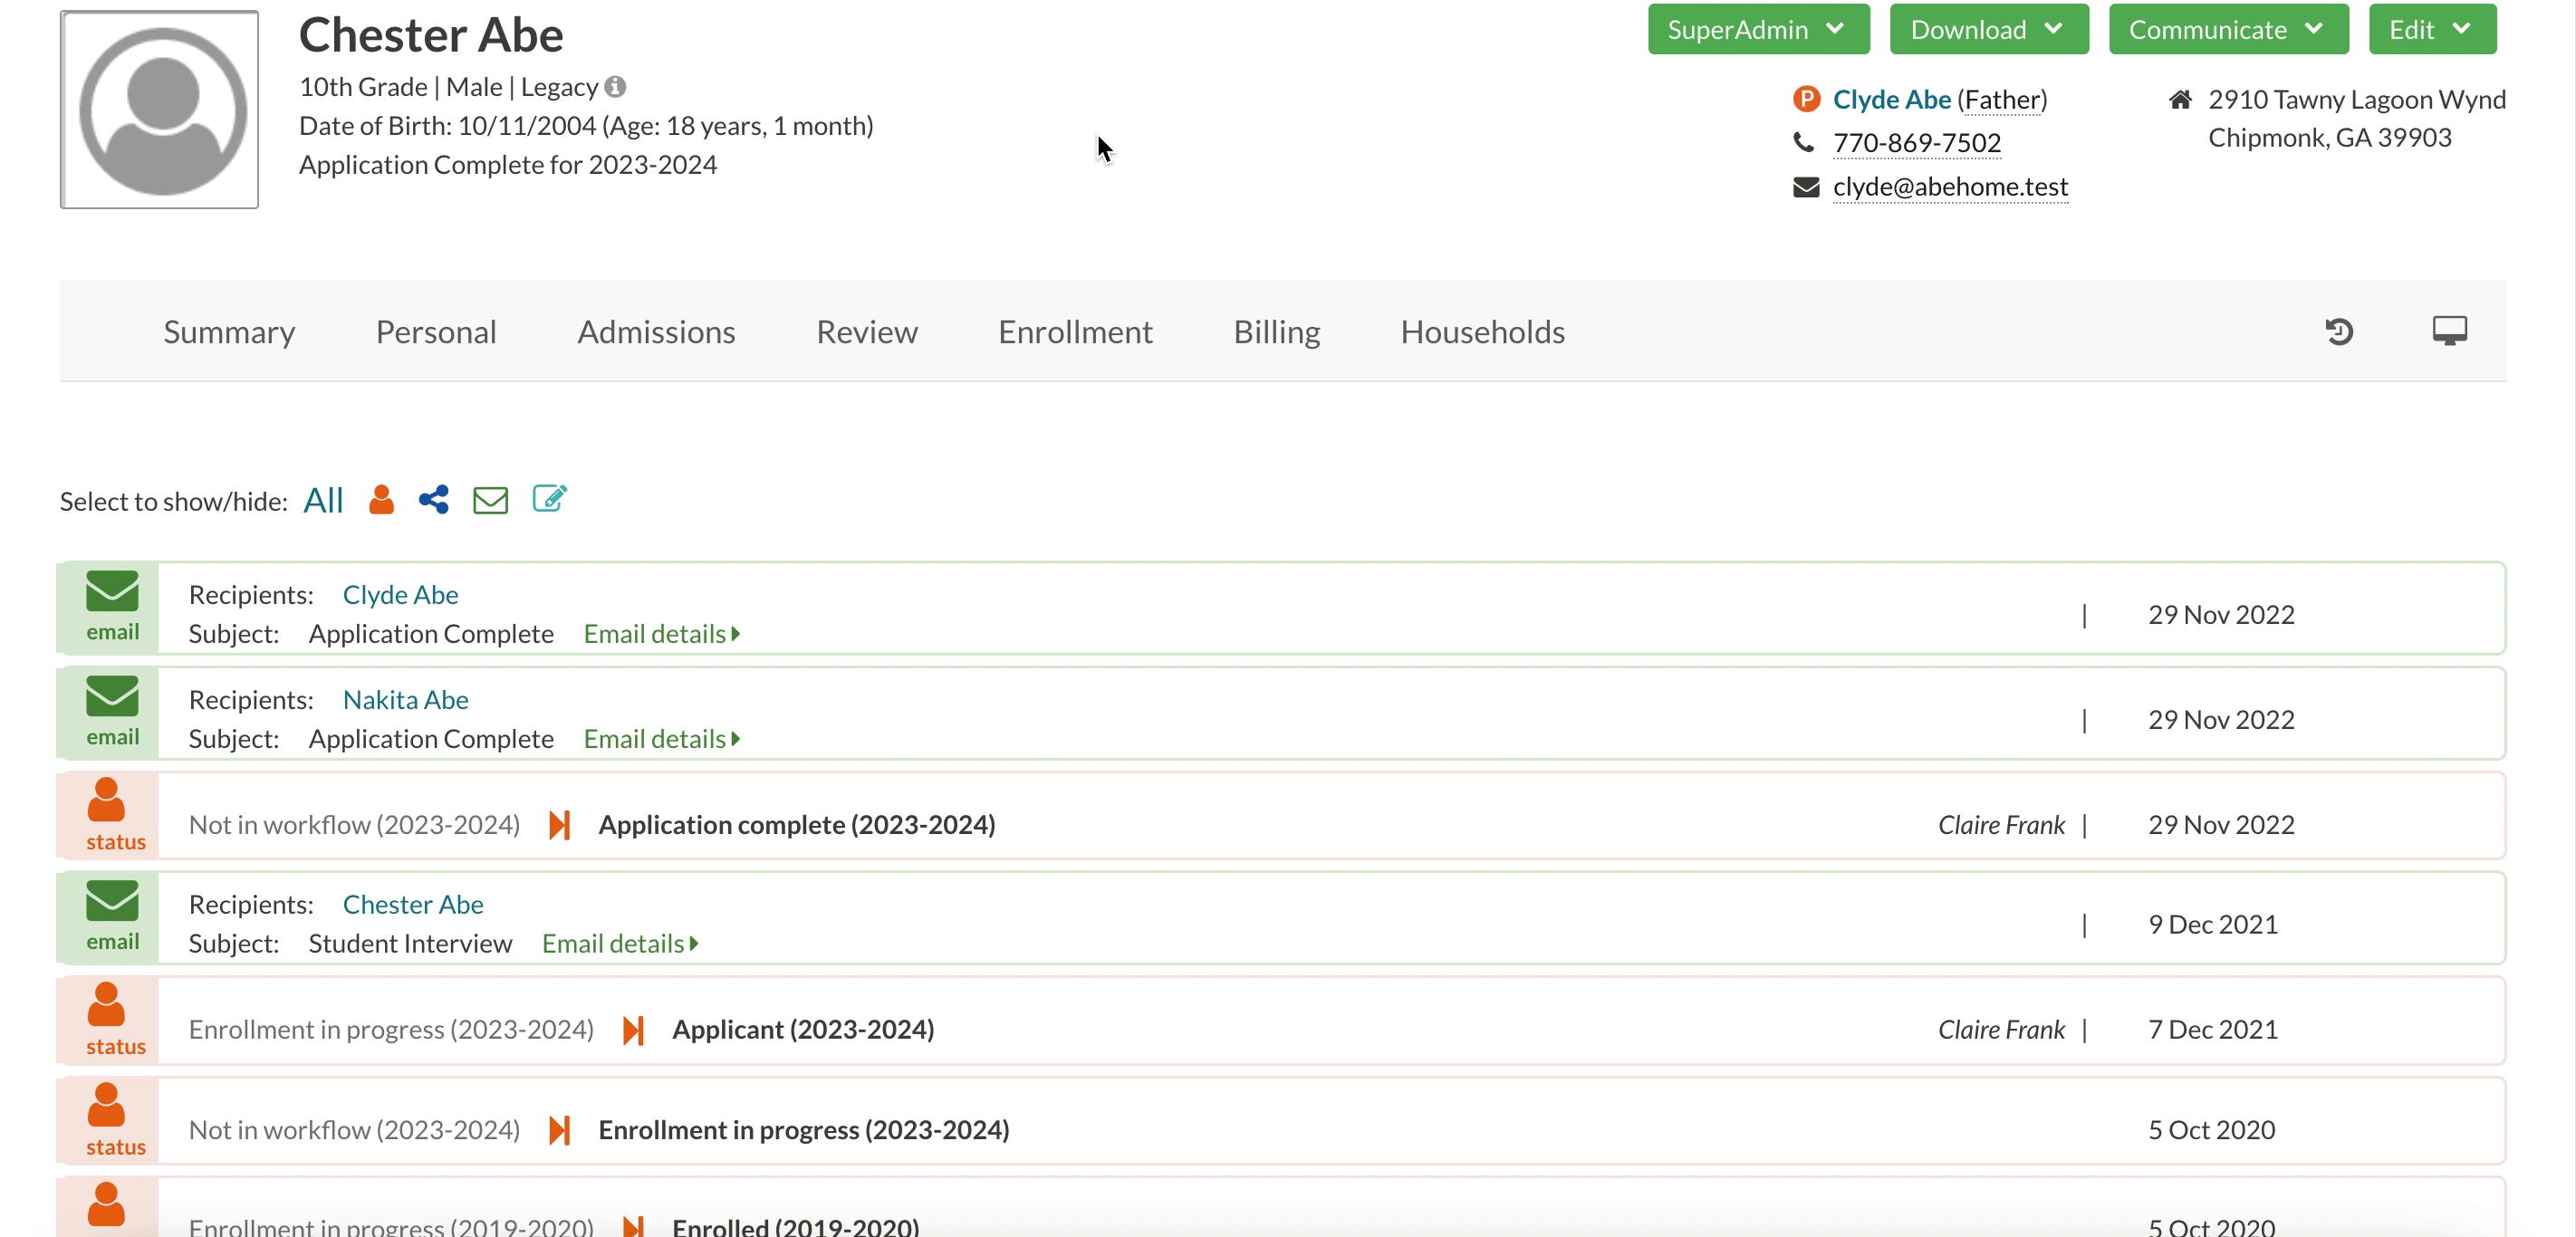
Task: Open the Download dropdown
Action: [x=1987, y=30]
